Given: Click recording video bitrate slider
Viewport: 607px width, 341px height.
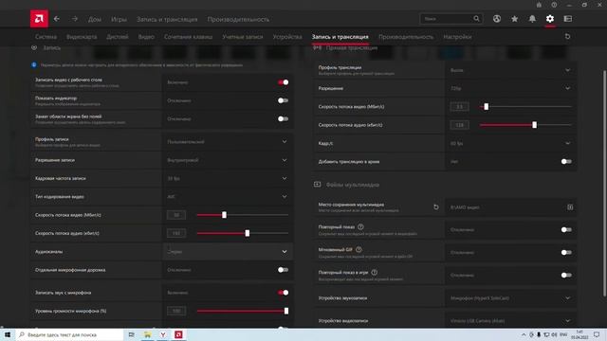Looking at the screenshot, I should [243, 215].
